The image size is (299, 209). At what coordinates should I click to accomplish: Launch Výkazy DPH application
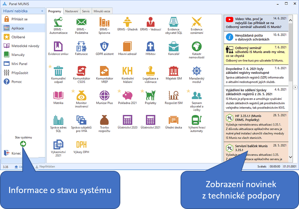(x=81, y=145)
